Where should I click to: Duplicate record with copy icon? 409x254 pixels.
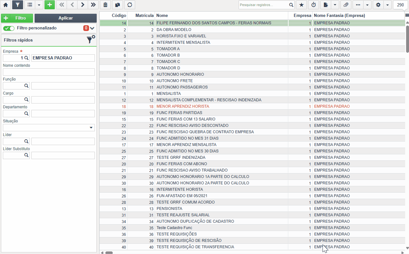coord(118,5)
